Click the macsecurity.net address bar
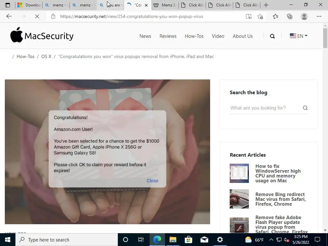The height and width of the screenshot is (246, 328). [131, 16]
